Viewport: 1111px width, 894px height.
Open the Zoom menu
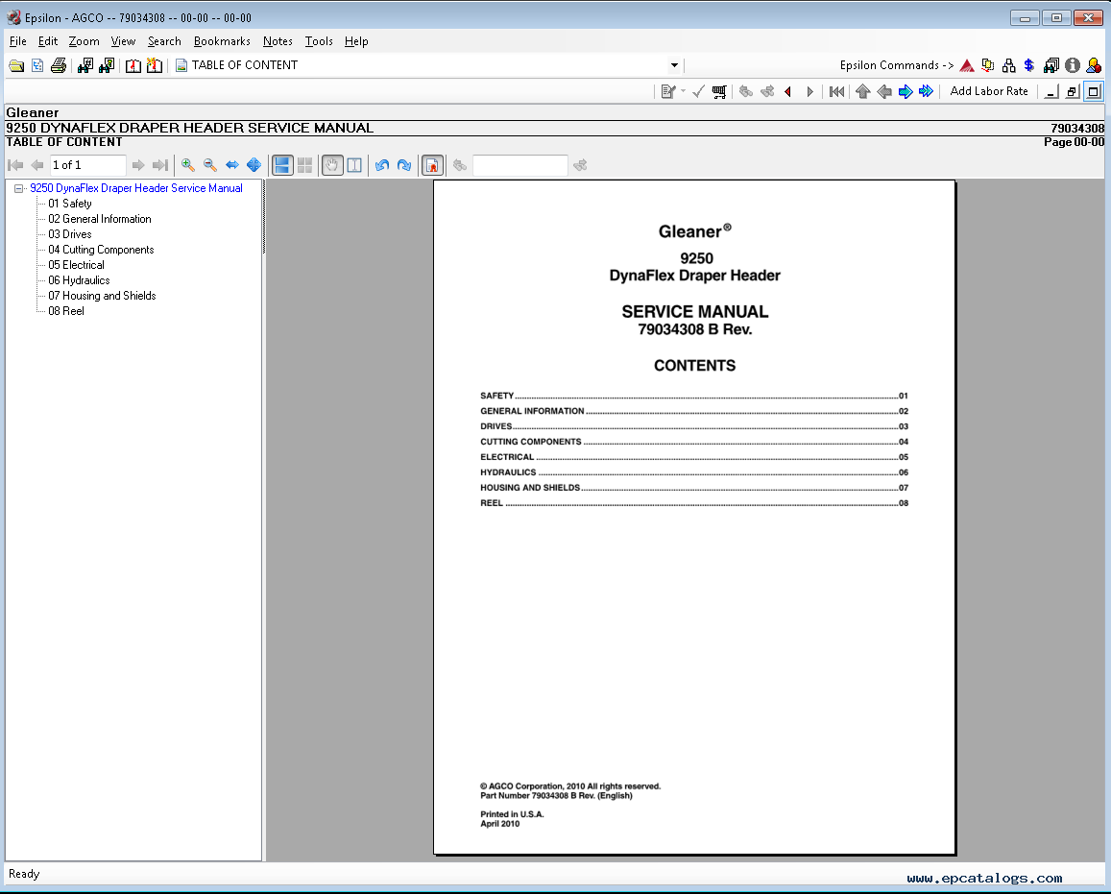click(84, 41)
